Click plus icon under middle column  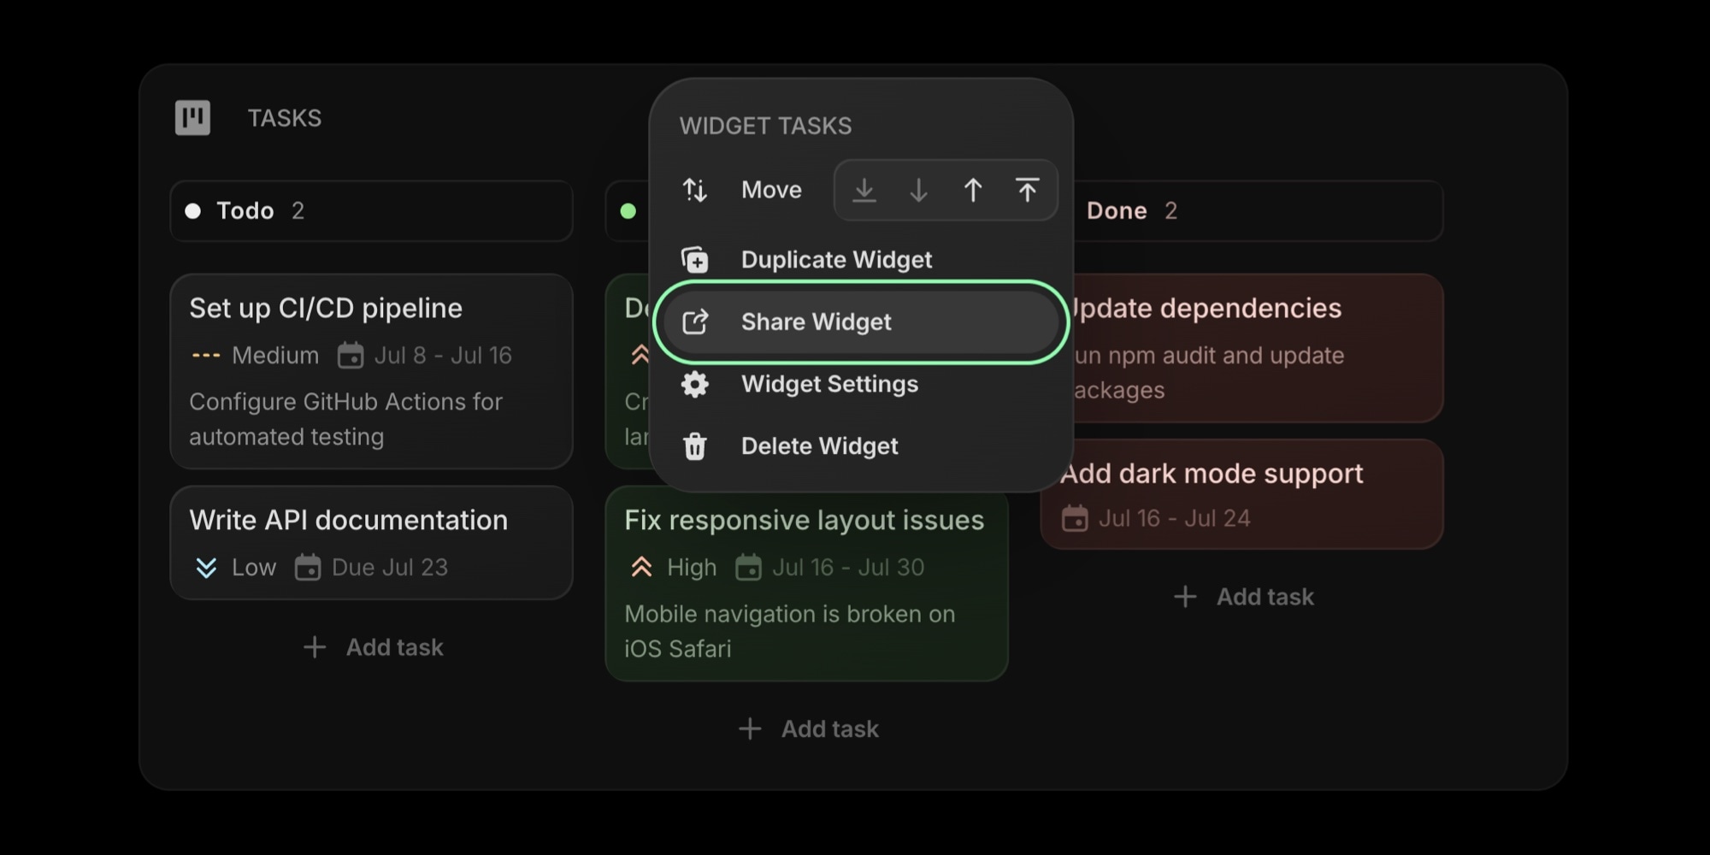750,728
